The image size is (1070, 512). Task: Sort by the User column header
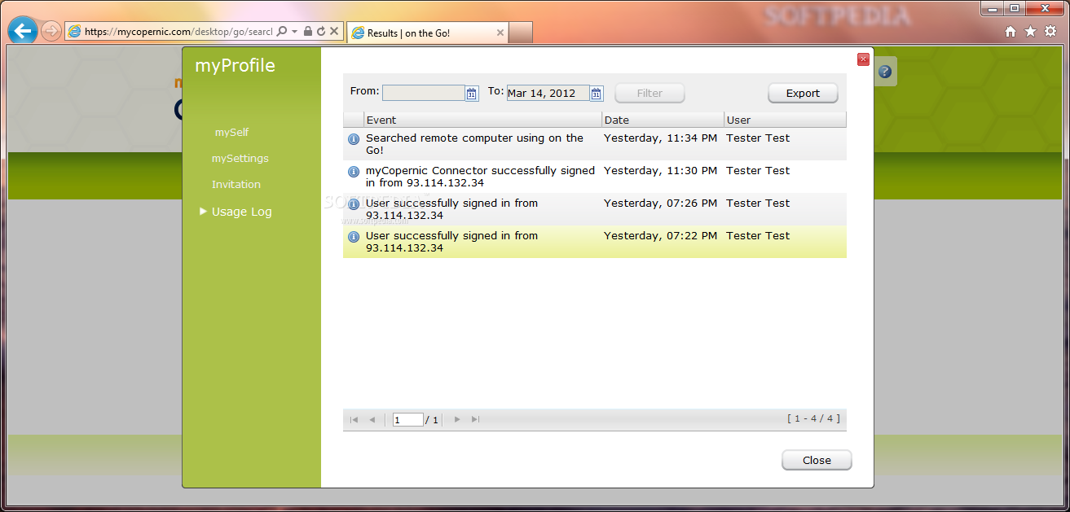(x=786, y=120)
